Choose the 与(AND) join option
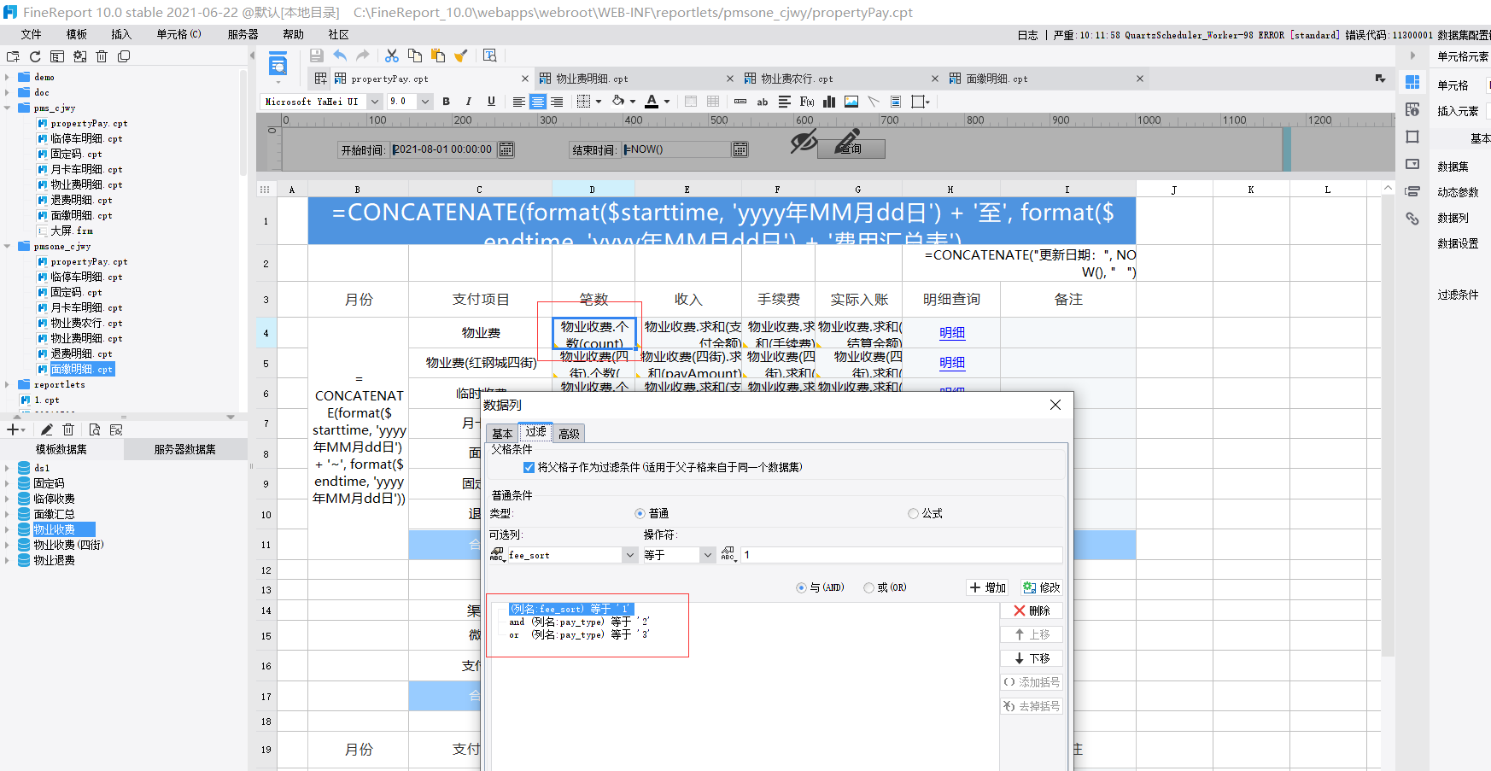The width and height of the screenshot is (1491, 771). [800, 587]
